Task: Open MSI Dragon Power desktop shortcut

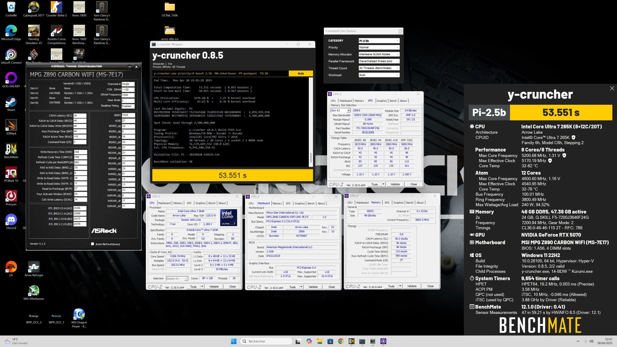Action: click(x=79, y=318)
